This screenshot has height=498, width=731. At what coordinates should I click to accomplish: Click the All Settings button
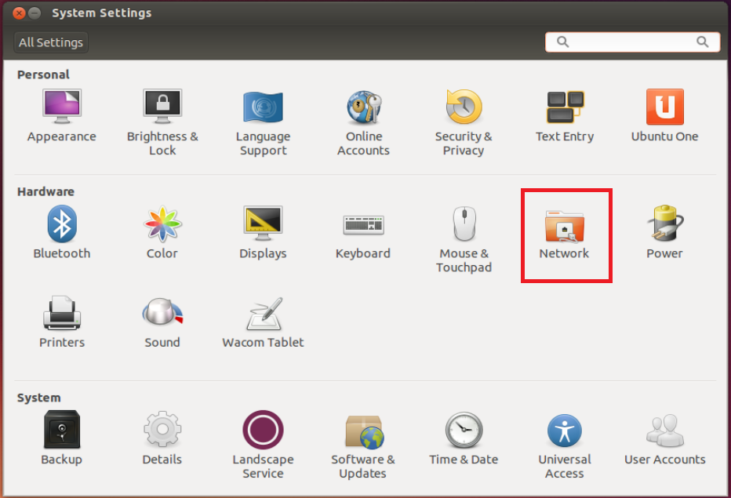click(x=51, y=42)
